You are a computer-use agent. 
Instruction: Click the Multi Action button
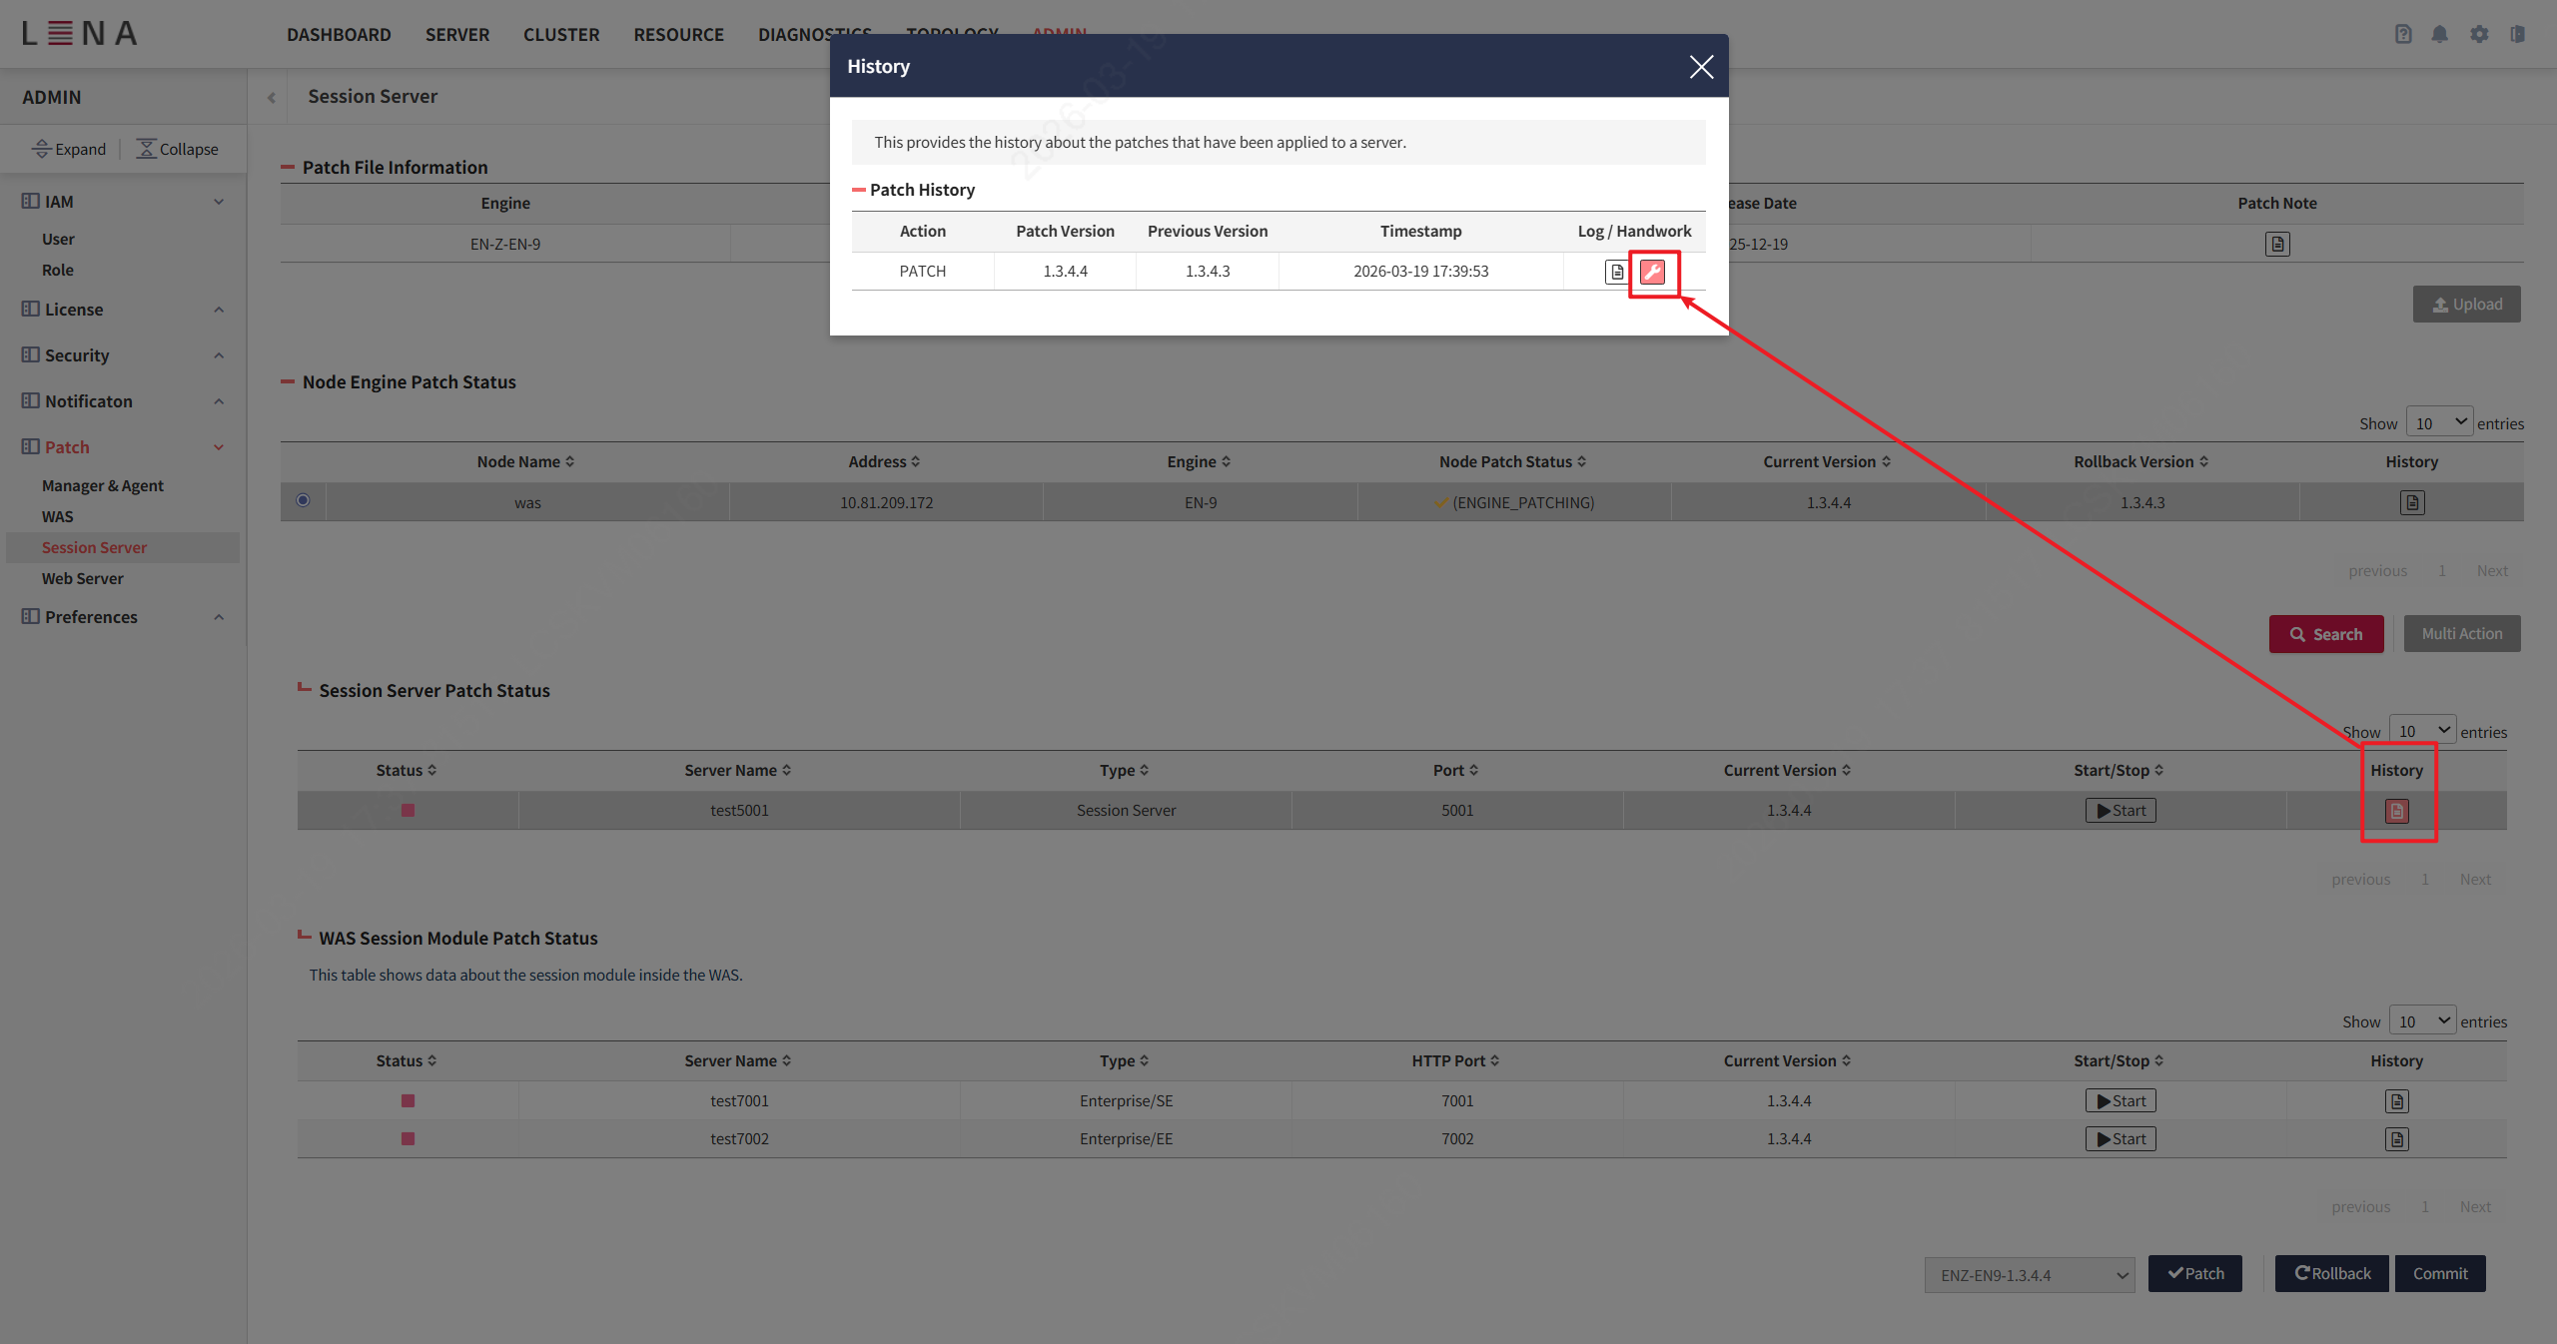(x=2461, y=634)
